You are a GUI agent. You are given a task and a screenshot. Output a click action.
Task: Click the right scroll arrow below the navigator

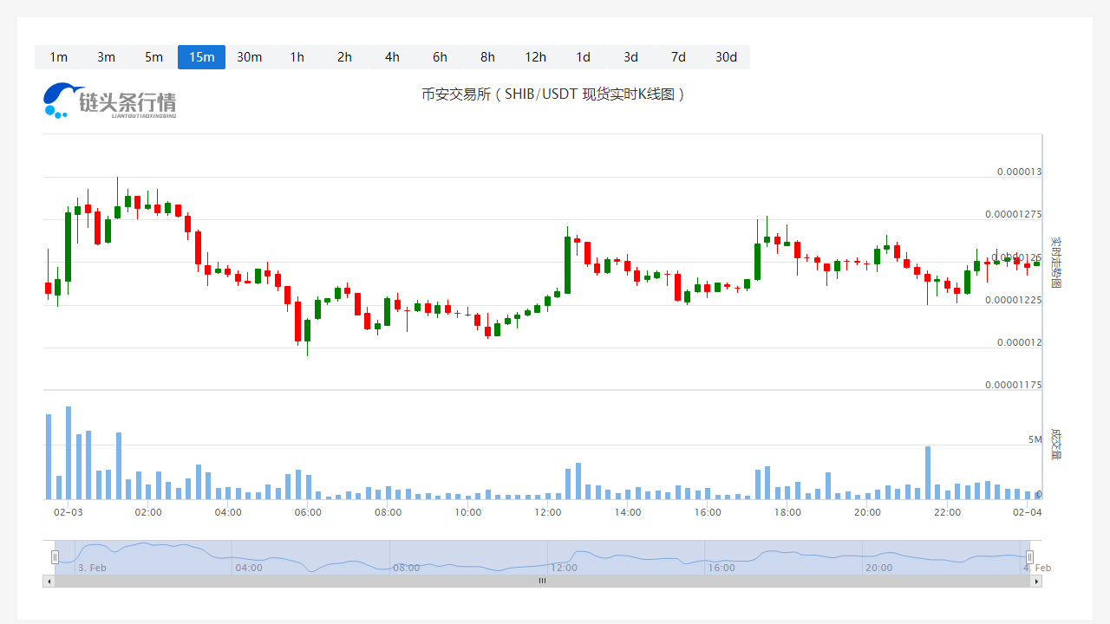click(1036, 582)
